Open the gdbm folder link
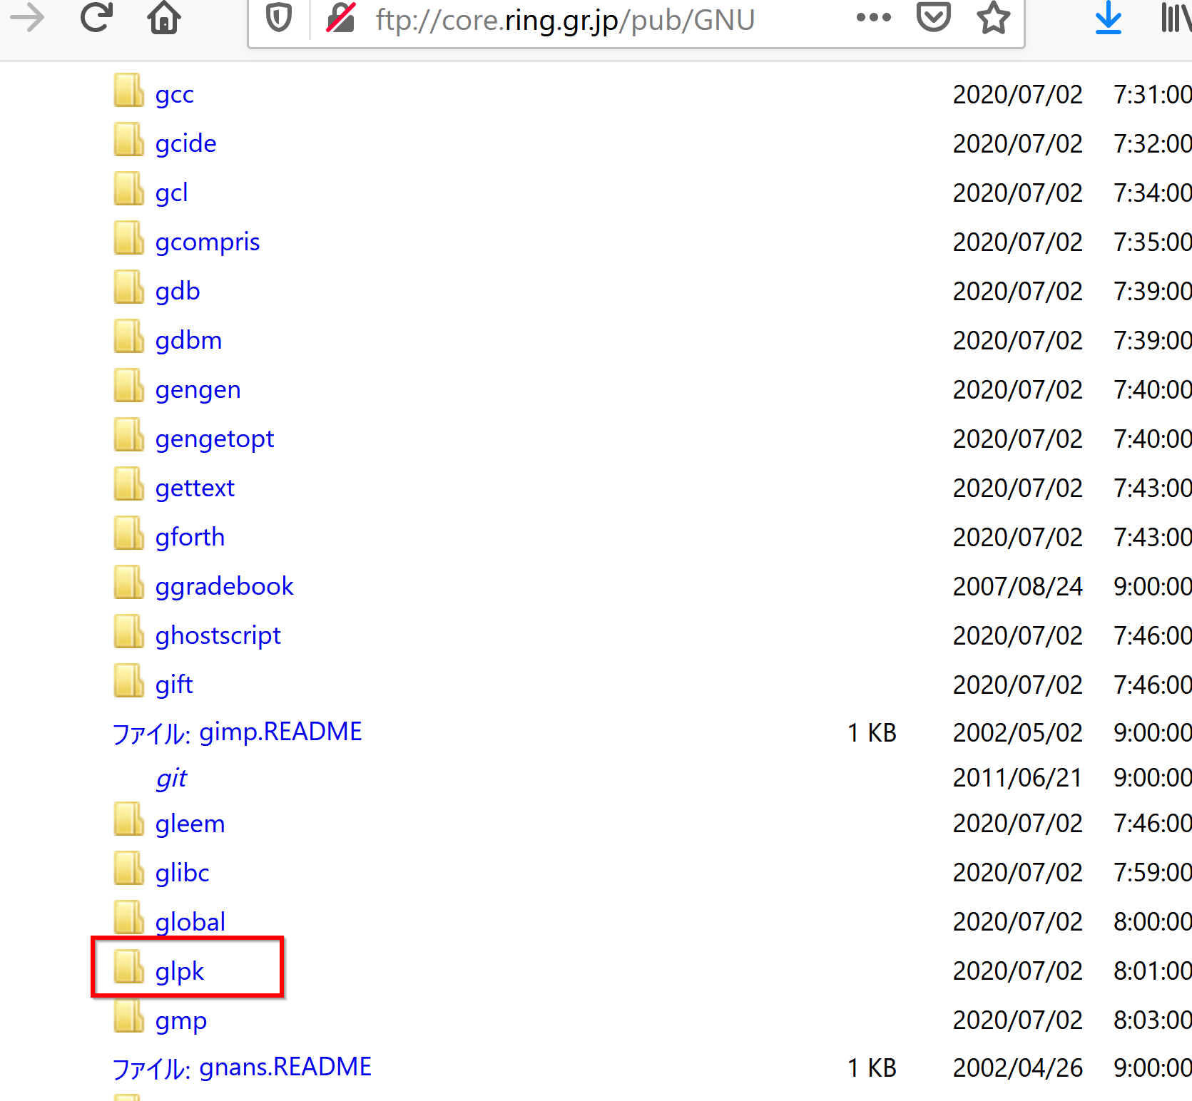 pyautogui.click(x=189, y=340)
